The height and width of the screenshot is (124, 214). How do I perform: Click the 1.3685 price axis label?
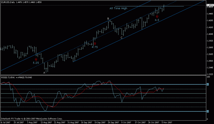[x=210, y=54]
